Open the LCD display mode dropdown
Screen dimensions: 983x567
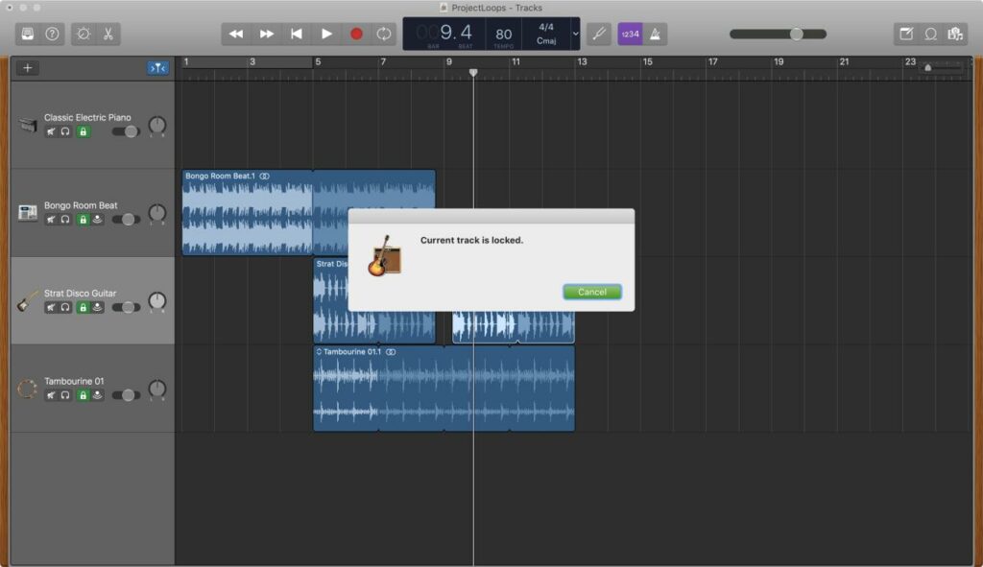click(575, 34)
